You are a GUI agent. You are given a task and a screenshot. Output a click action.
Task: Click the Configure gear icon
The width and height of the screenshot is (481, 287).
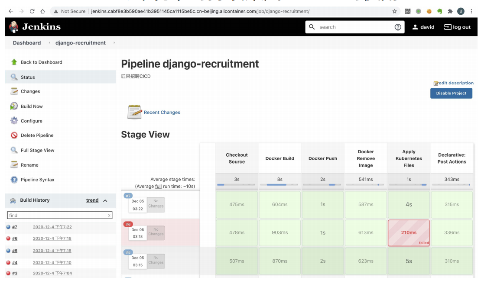click(14, 121)
